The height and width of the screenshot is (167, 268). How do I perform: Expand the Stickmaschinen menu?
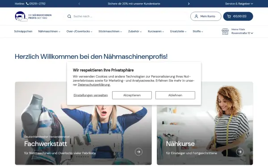[110, 31]
